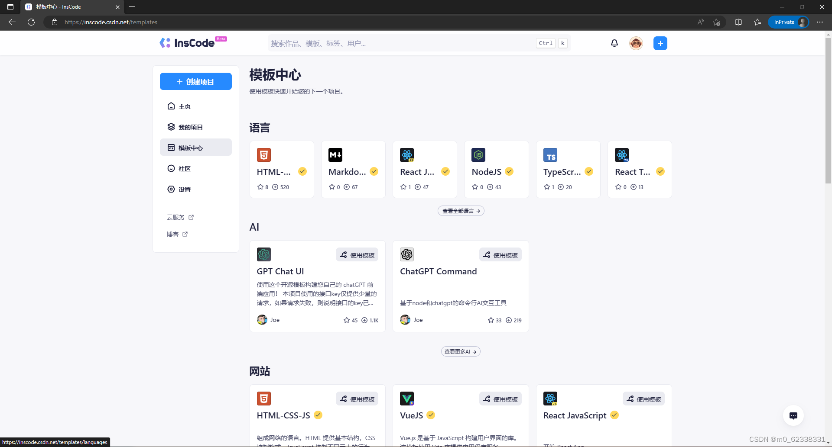The image size is (832, 447).
Task: Select the TypeScript template icon
Action: [x=550, y=154]
